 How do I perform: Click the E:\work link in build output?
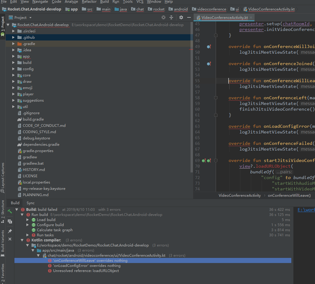coord(306,210)
